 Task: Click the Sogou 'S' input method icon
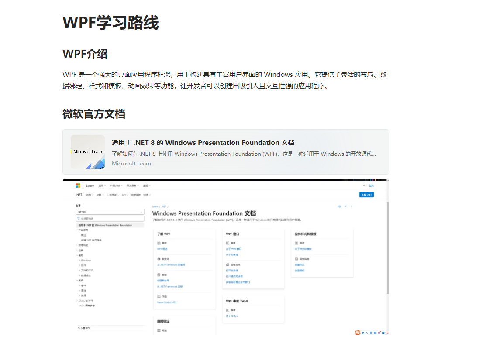358,333
